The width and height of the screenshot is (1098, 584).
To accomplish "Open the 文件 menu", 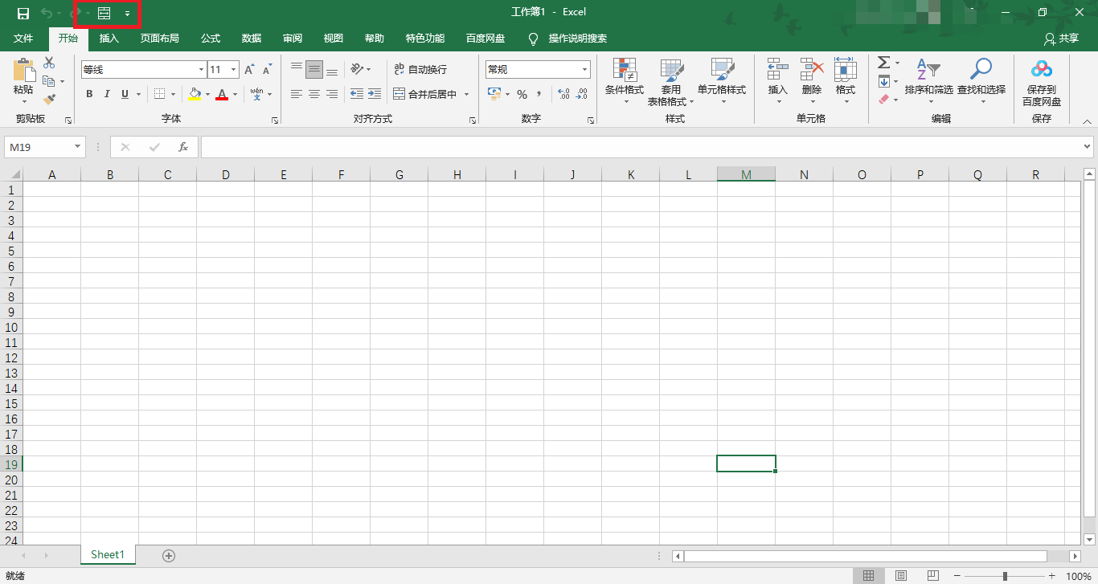I will [x=24, y=38].
